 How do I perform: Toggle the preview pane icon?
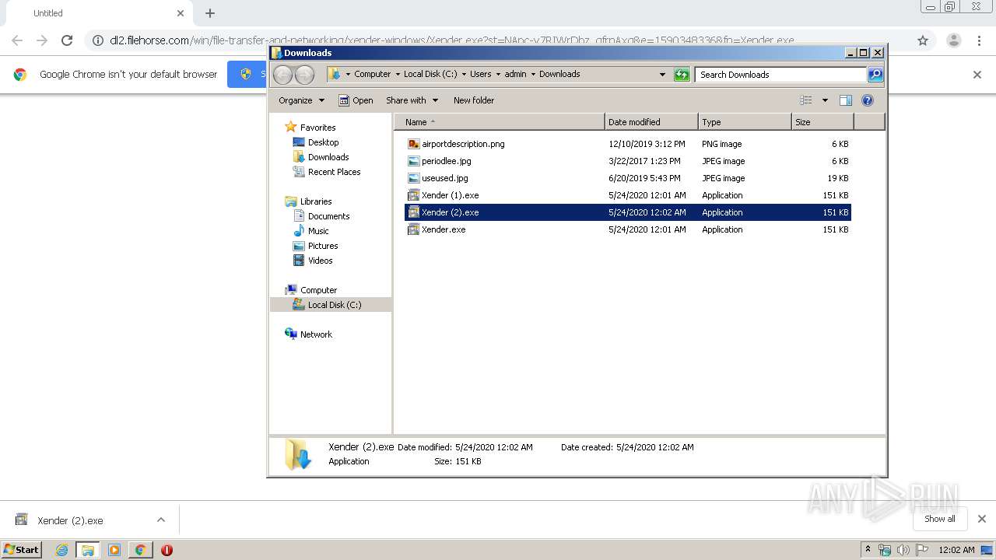tap(846, 100)
